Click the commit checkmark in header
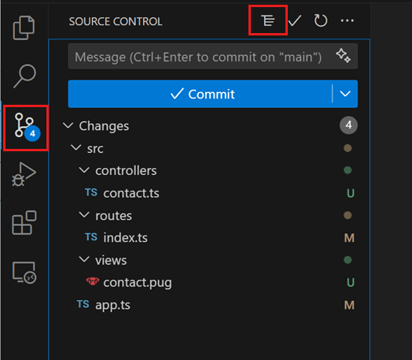 click(x=295, y=20)
